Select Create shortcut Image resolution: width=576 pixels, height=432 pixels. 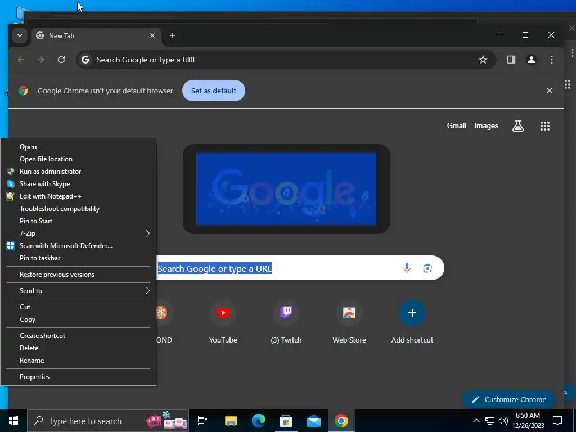pos(78,335)
